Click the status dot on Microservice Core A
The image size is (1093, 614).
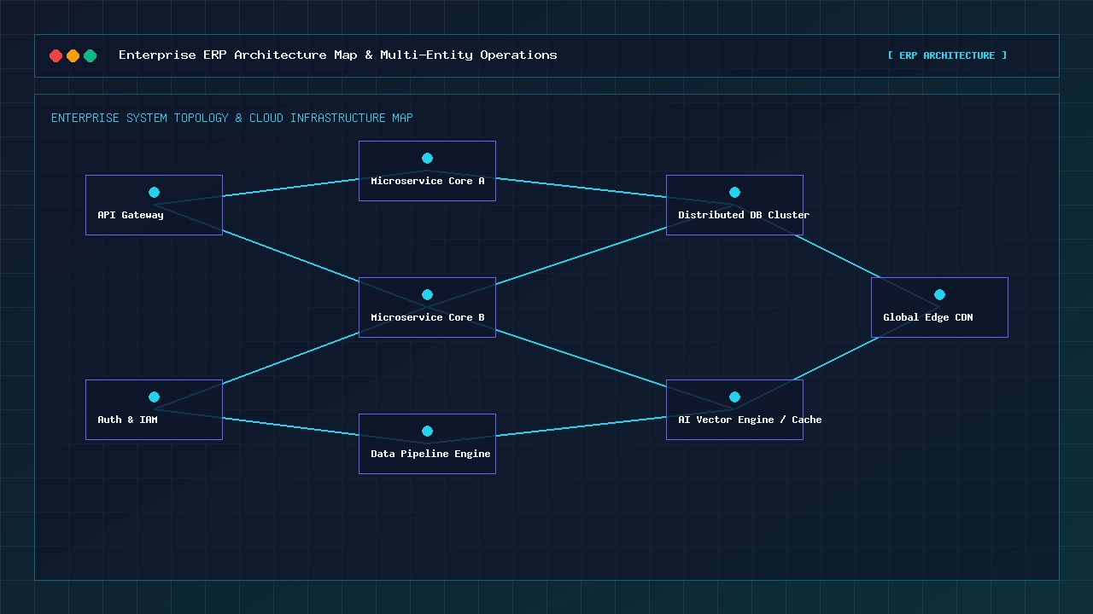(x=427, y=158)
